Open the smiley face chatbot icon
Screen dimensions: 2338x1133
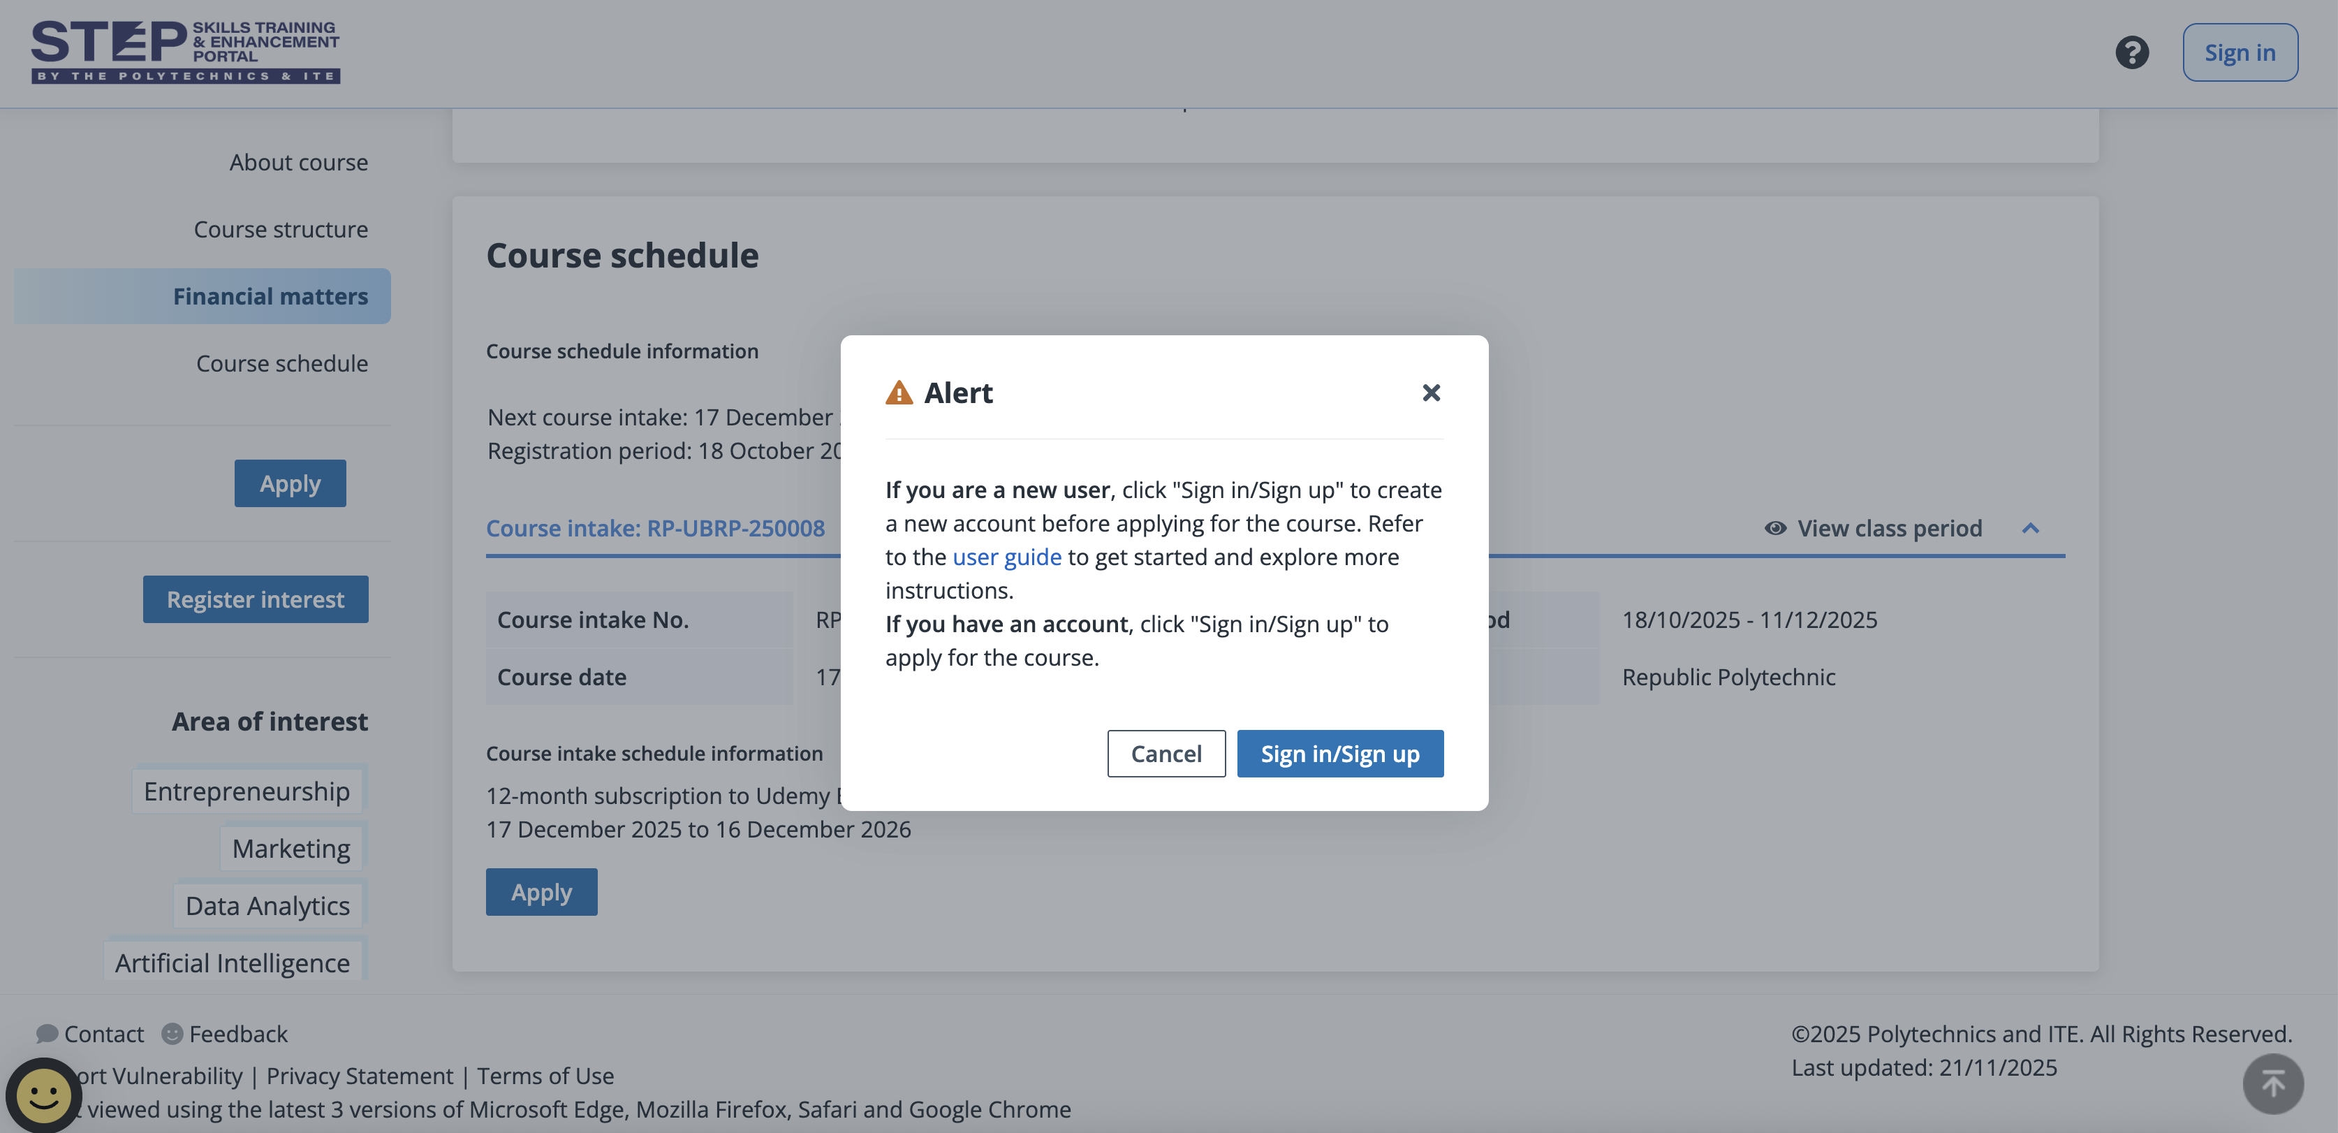[x=43, y=1094]
